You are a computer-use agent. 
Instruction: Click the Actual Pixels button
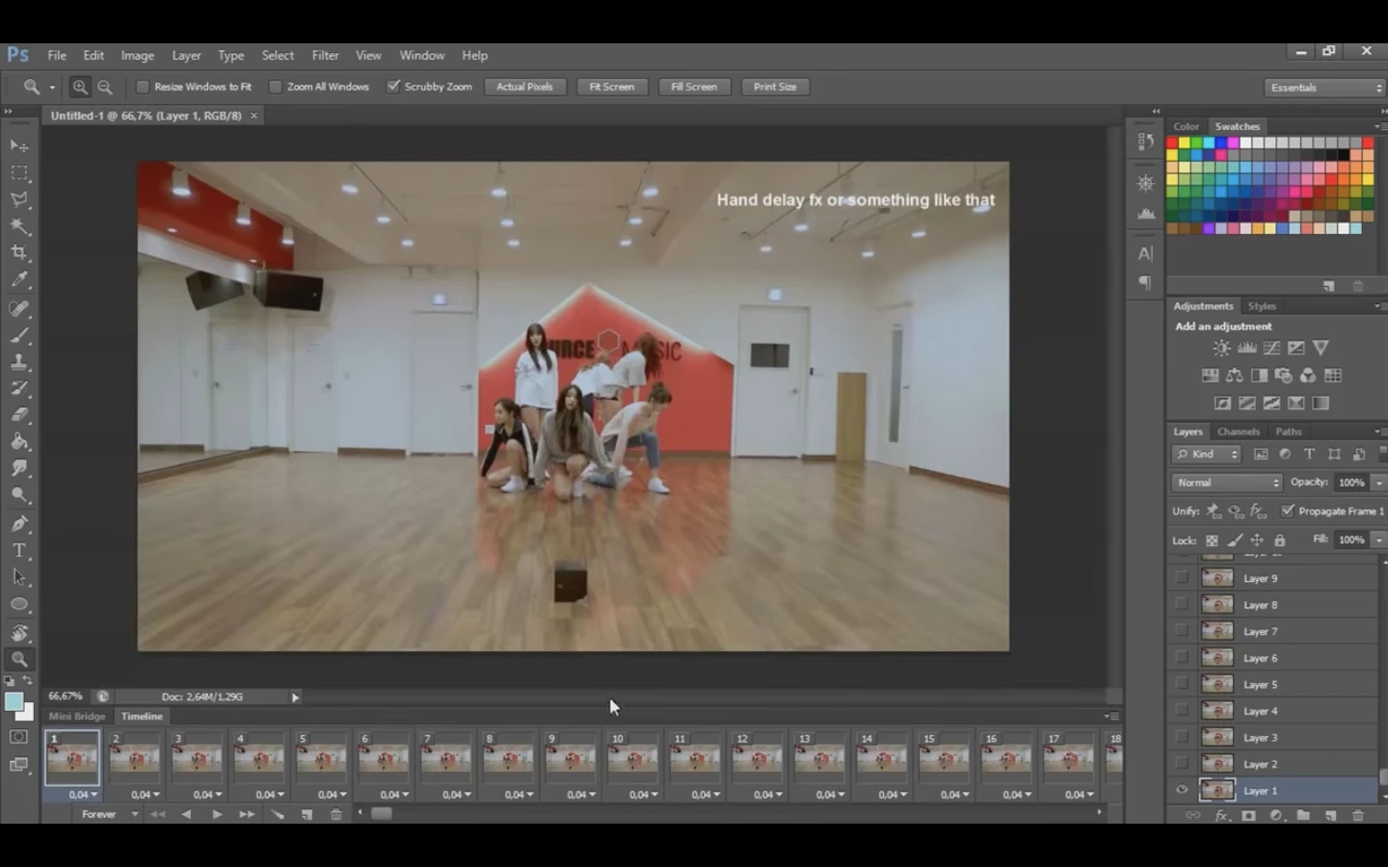click(x=524, y=87)
